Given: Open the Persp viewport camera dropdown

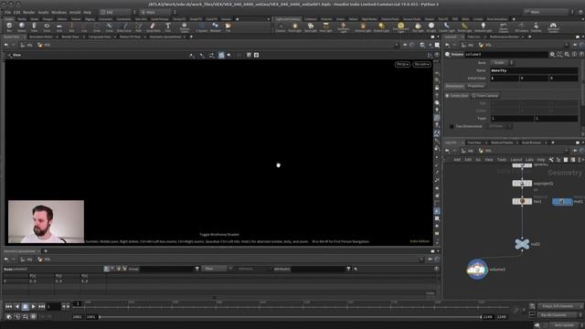Looking at the screenshot, I should (x=402, y=64).
